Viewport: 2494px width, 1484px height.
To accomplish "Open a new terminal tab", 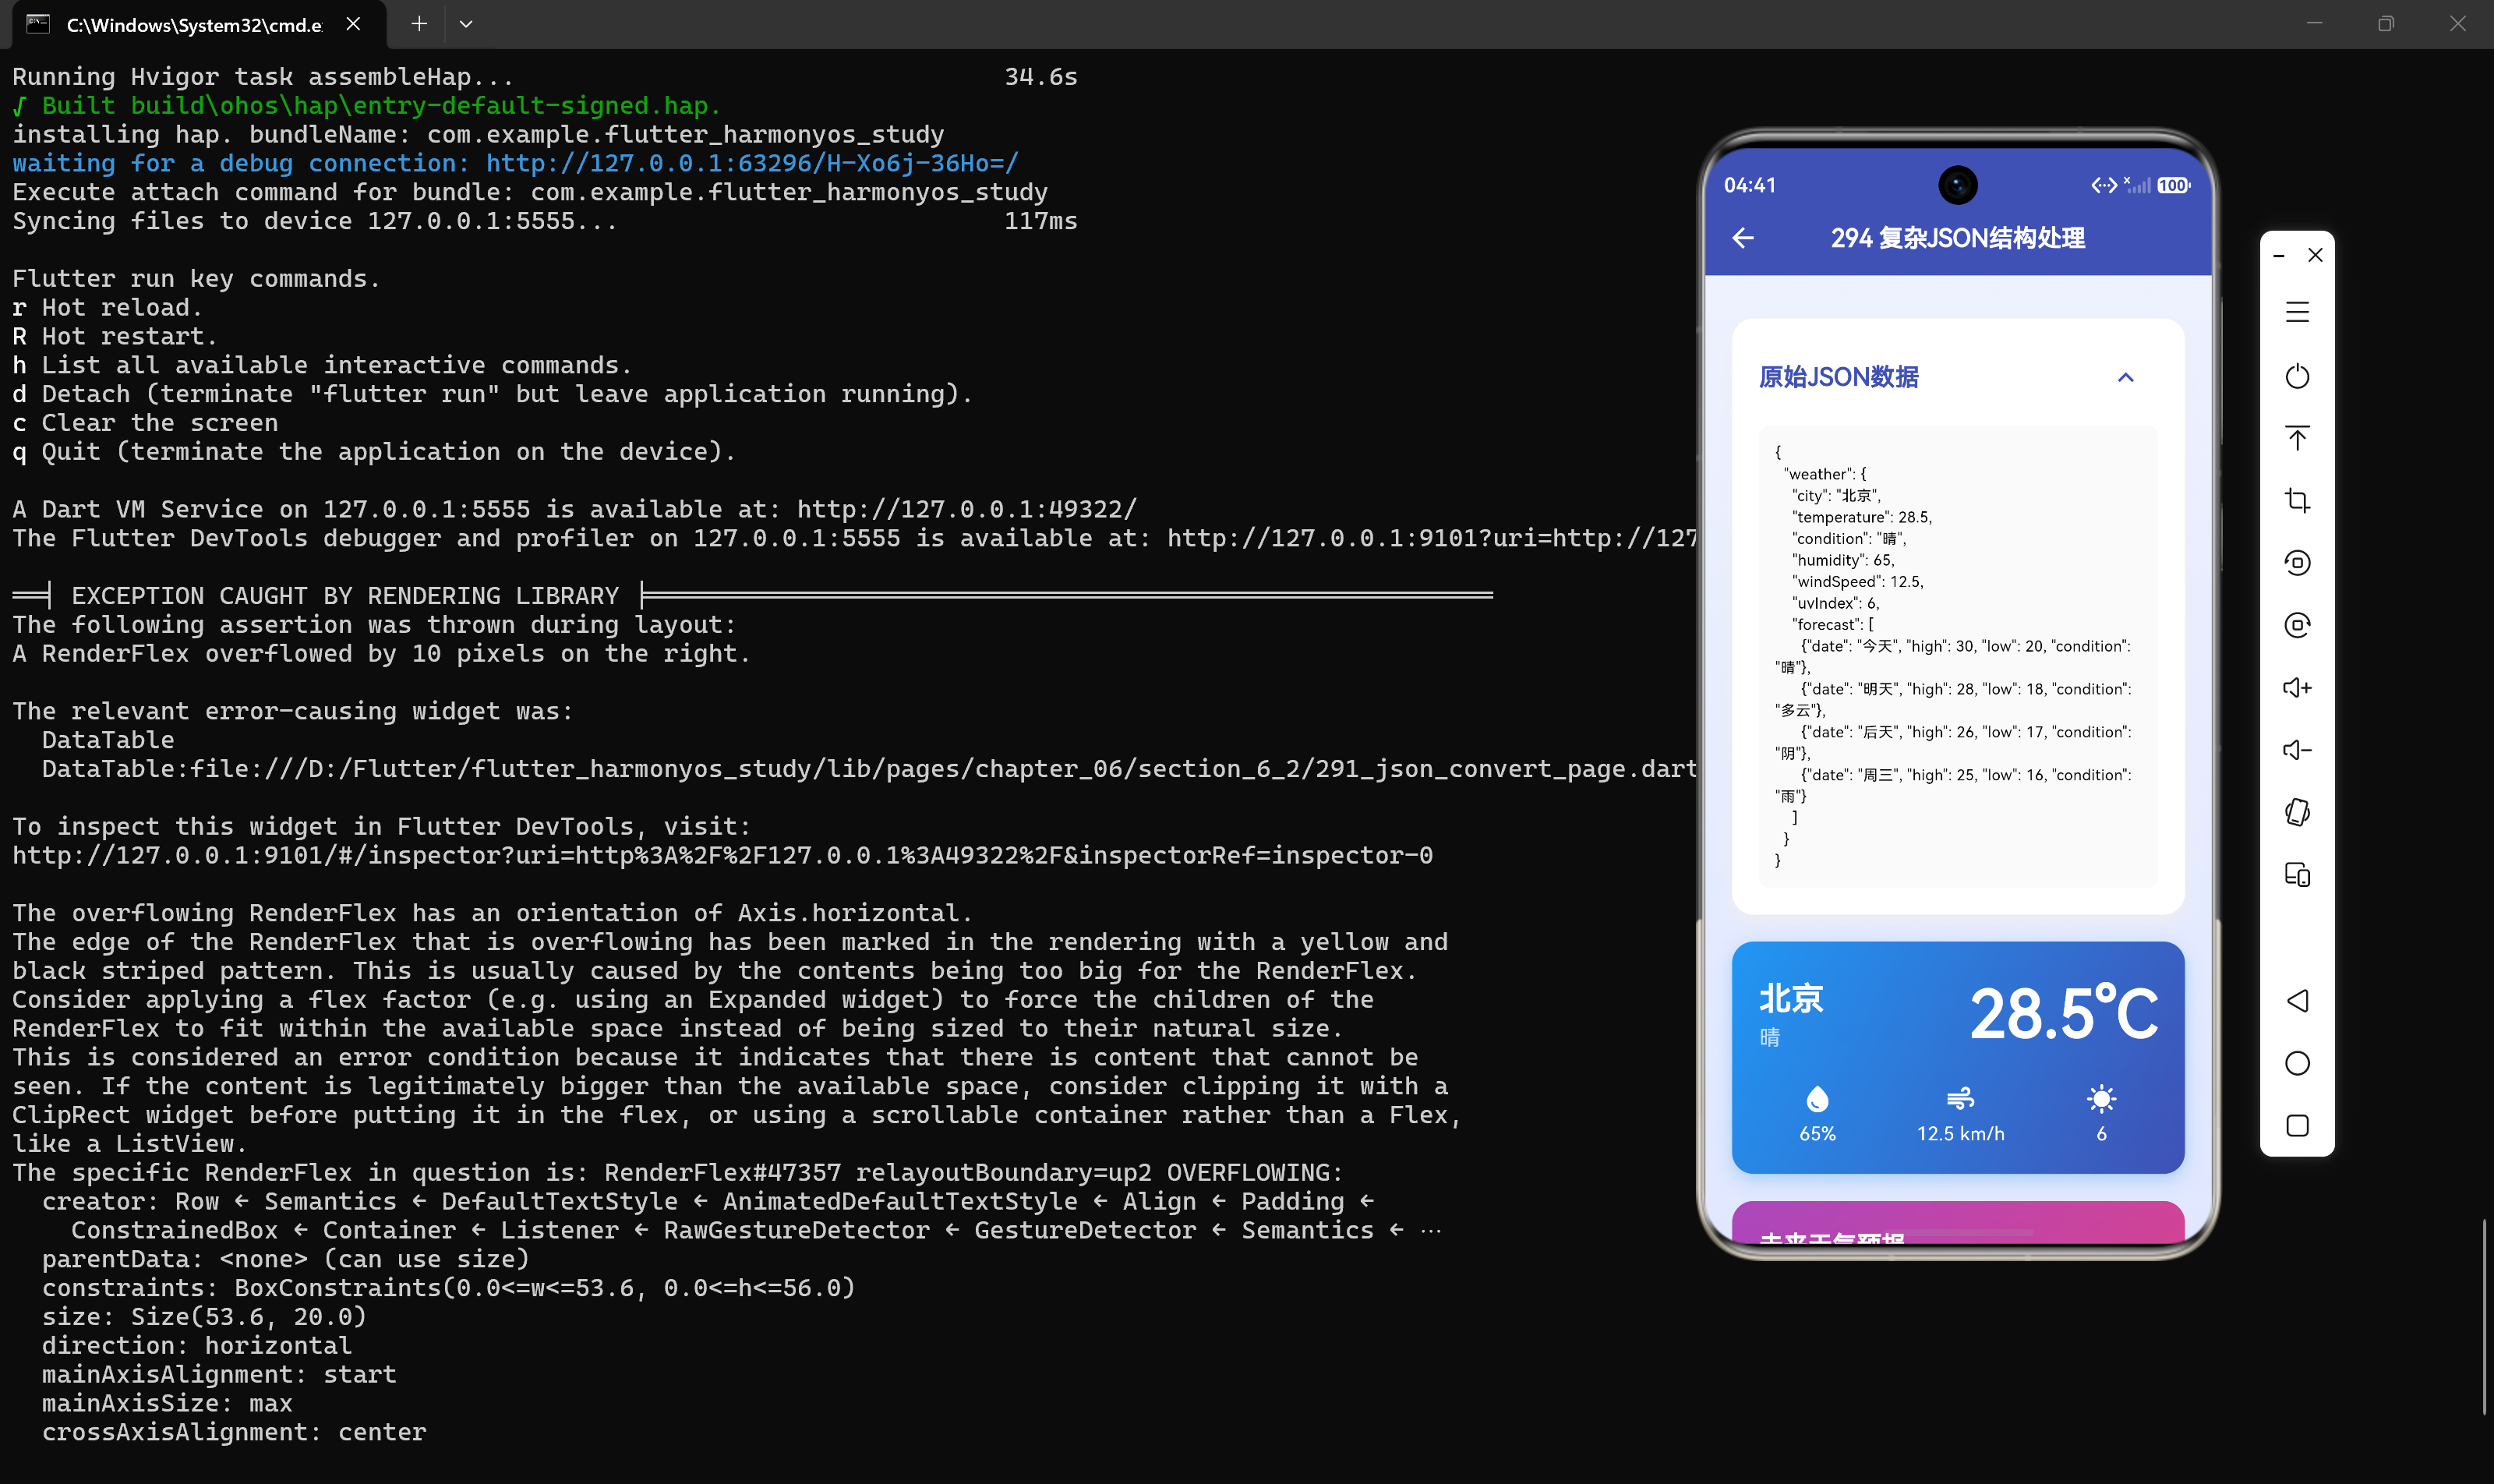I will point(419,24).
